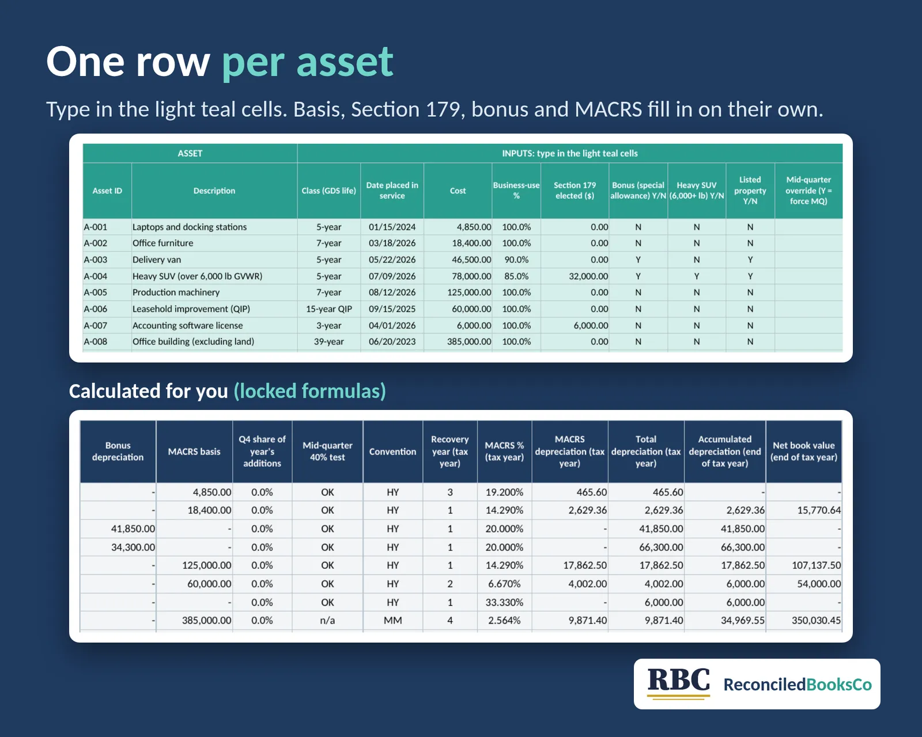Select asset ID cell A-004
Viewport: 922px width, 737px height.
(x=107, y=276)
